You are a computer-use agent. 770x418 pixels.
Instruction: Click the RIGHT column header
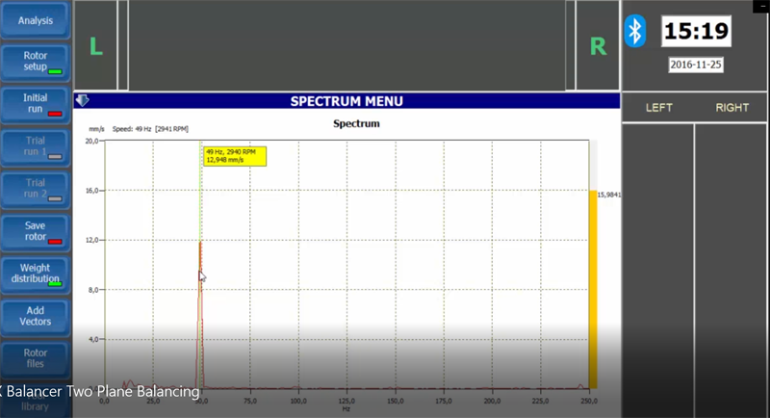[731, 108]
